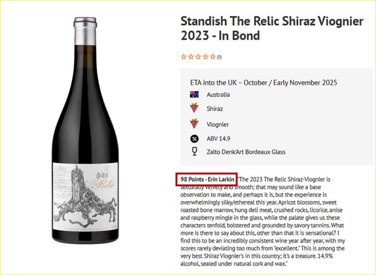Click the wine glass icon
The width and height of the screenshot is (376, 275).
tap(194, 152)
